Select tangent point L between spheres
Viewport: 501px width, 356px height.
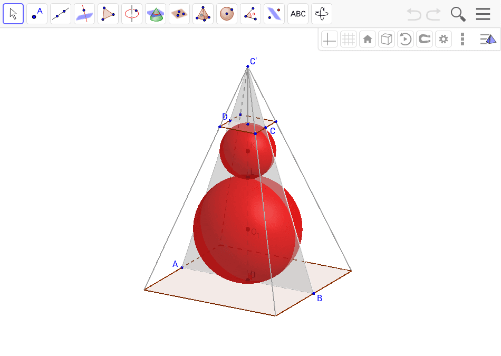click(x=248, y=177)
